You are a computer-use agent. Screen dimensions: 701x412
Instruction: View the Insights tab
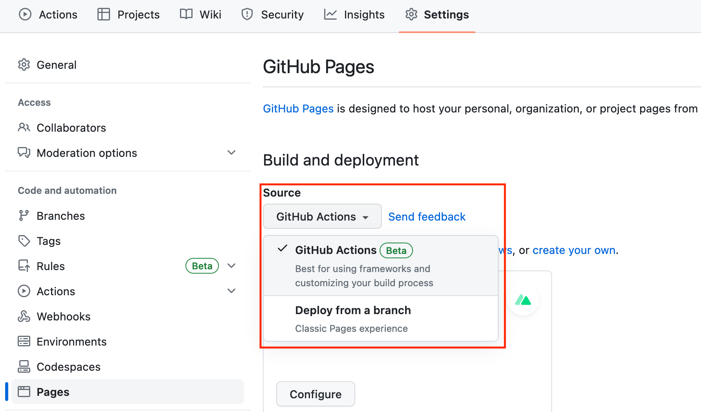coord(354,15)
